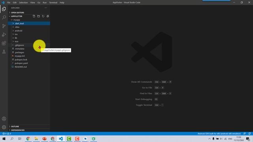Image resolution: width=253 pixels, height=142 pixels.
Task: Expand the test folder
Action: click(x=29, y=41)
